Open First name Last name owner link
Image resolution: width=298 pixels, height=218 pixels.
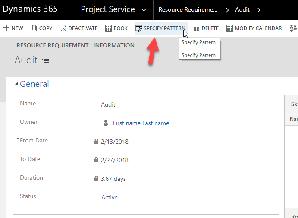click(x=141, y=123)
